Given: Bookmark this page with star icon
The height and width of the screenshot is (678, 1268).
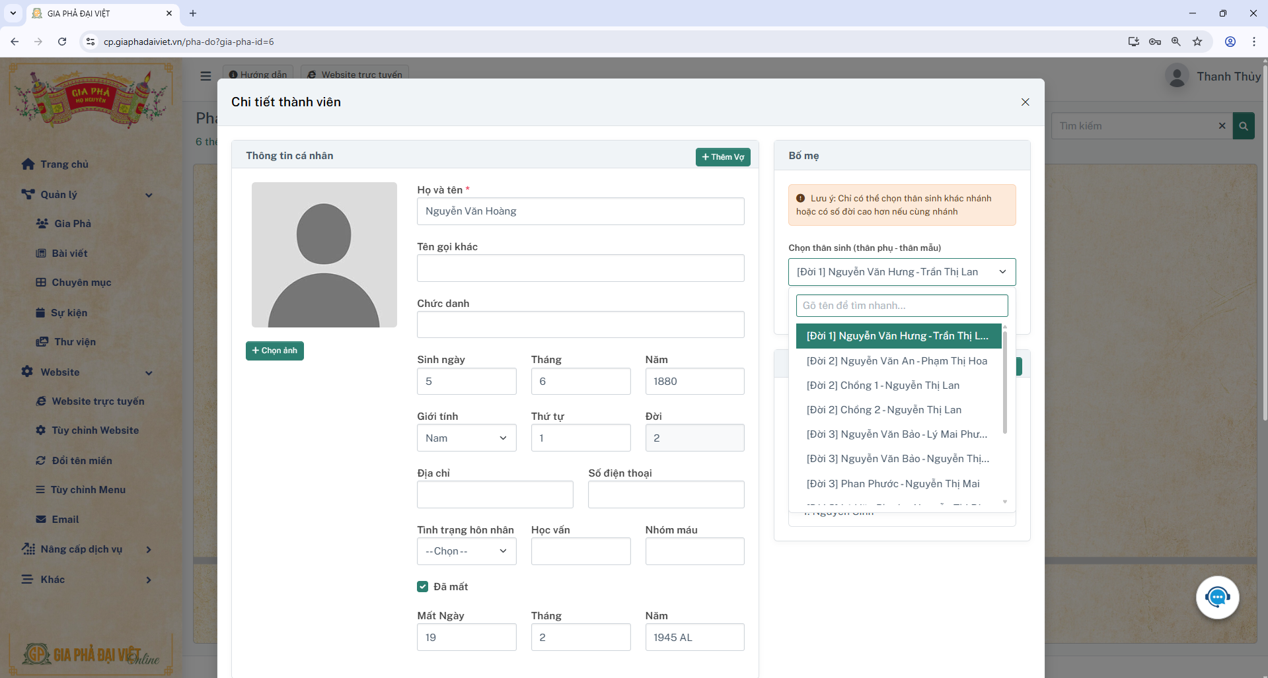Looking at the screenshot, I should pos(1197,42).
